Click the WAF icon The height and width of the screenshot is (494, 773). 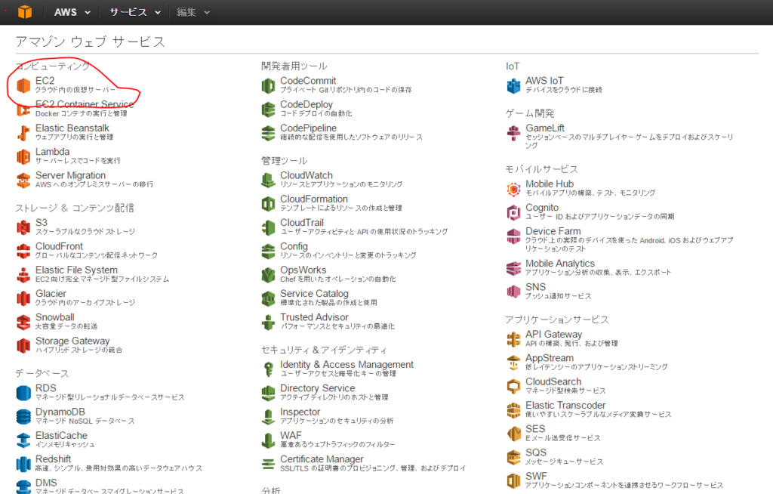point(268,440)
